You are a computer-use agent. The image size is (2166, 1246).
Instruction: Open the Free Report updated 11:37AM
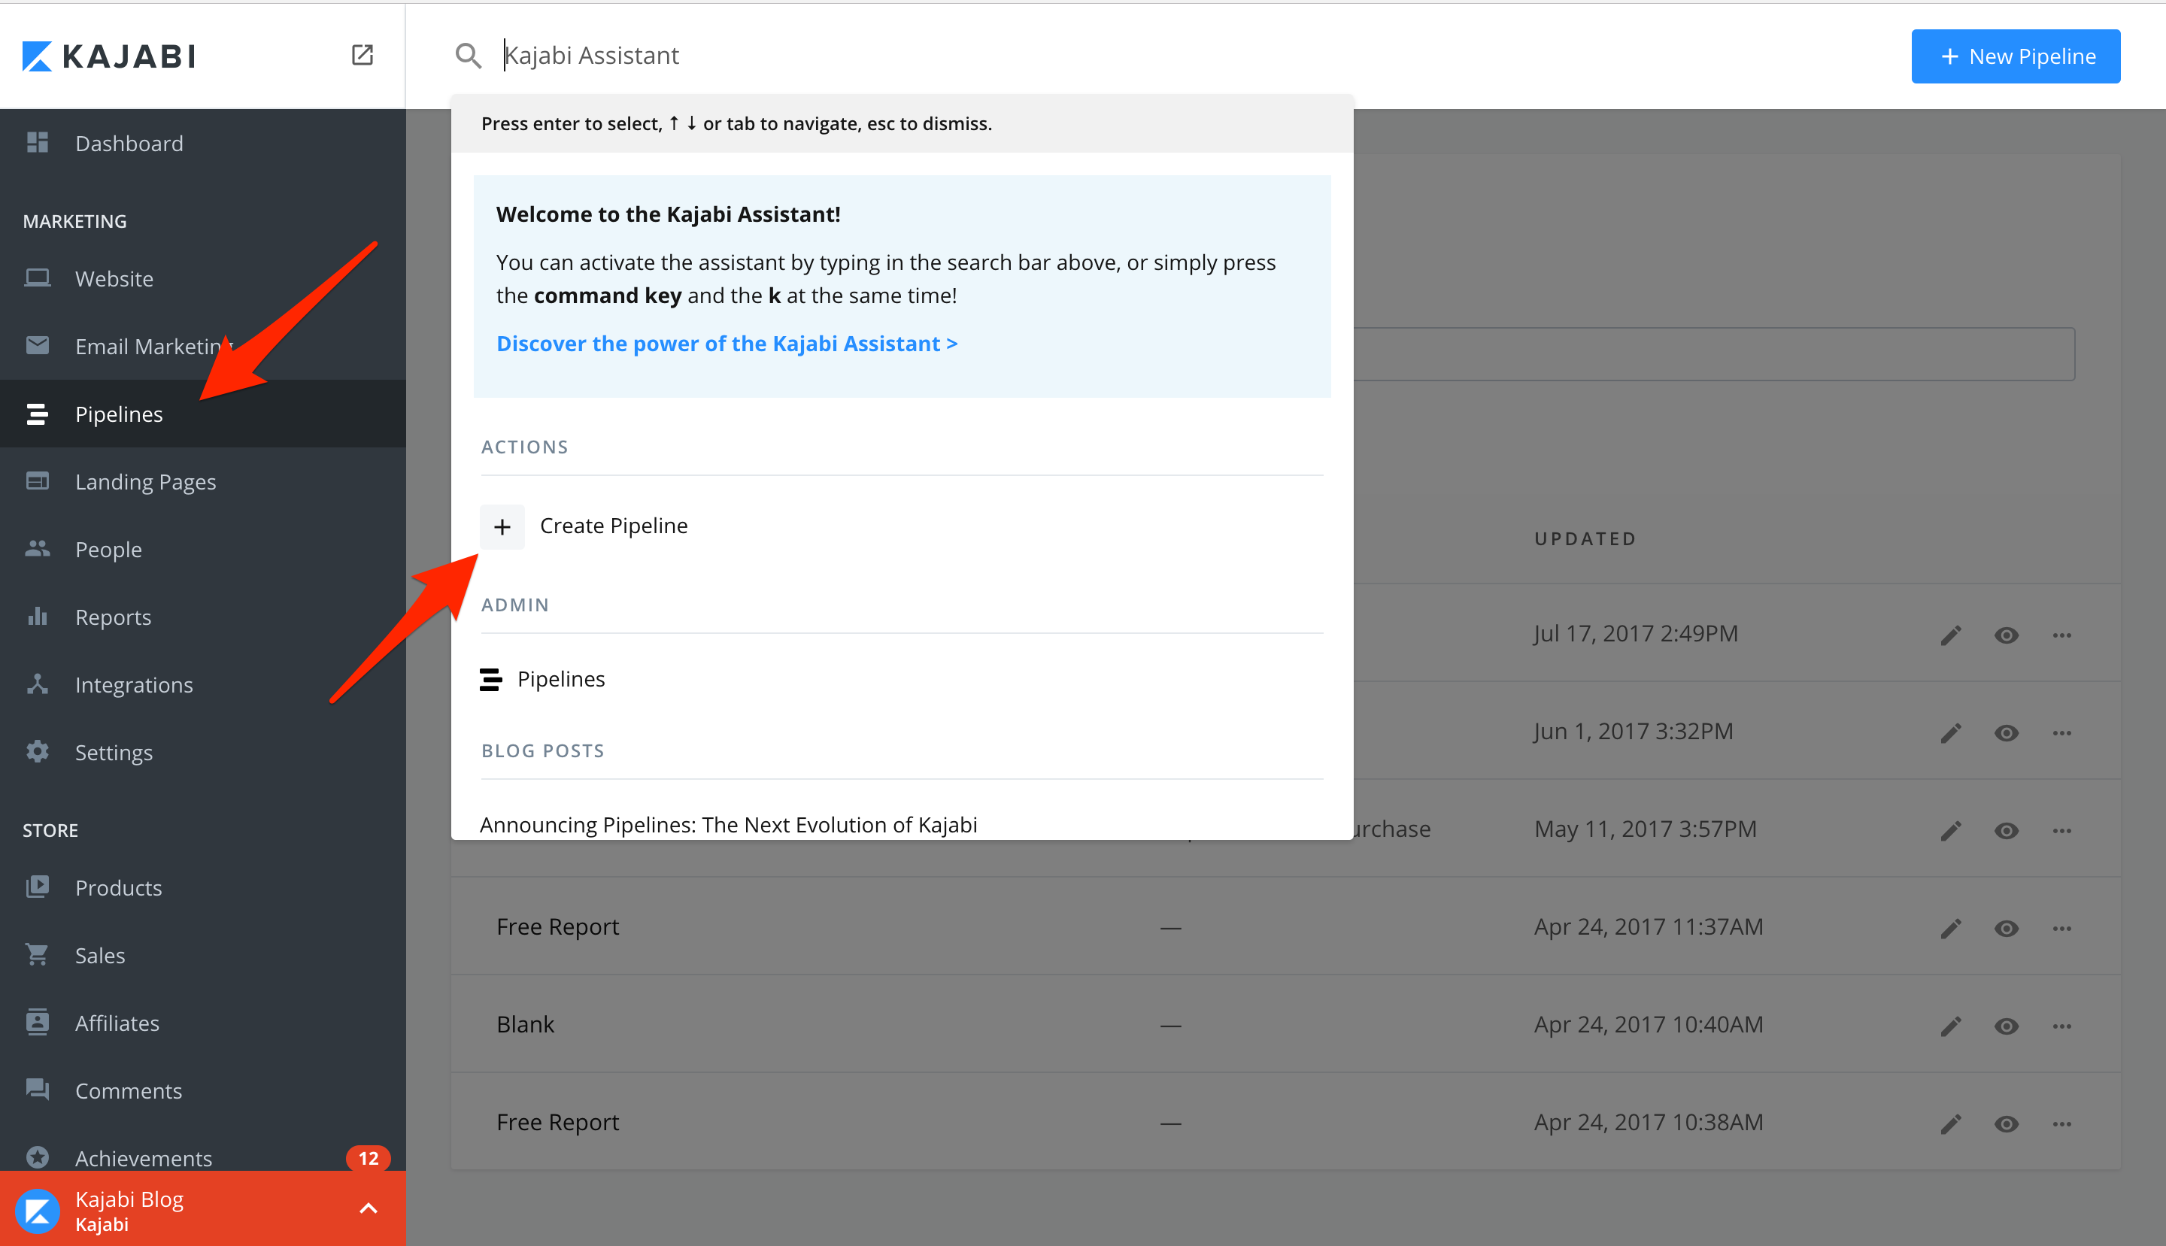557,927
